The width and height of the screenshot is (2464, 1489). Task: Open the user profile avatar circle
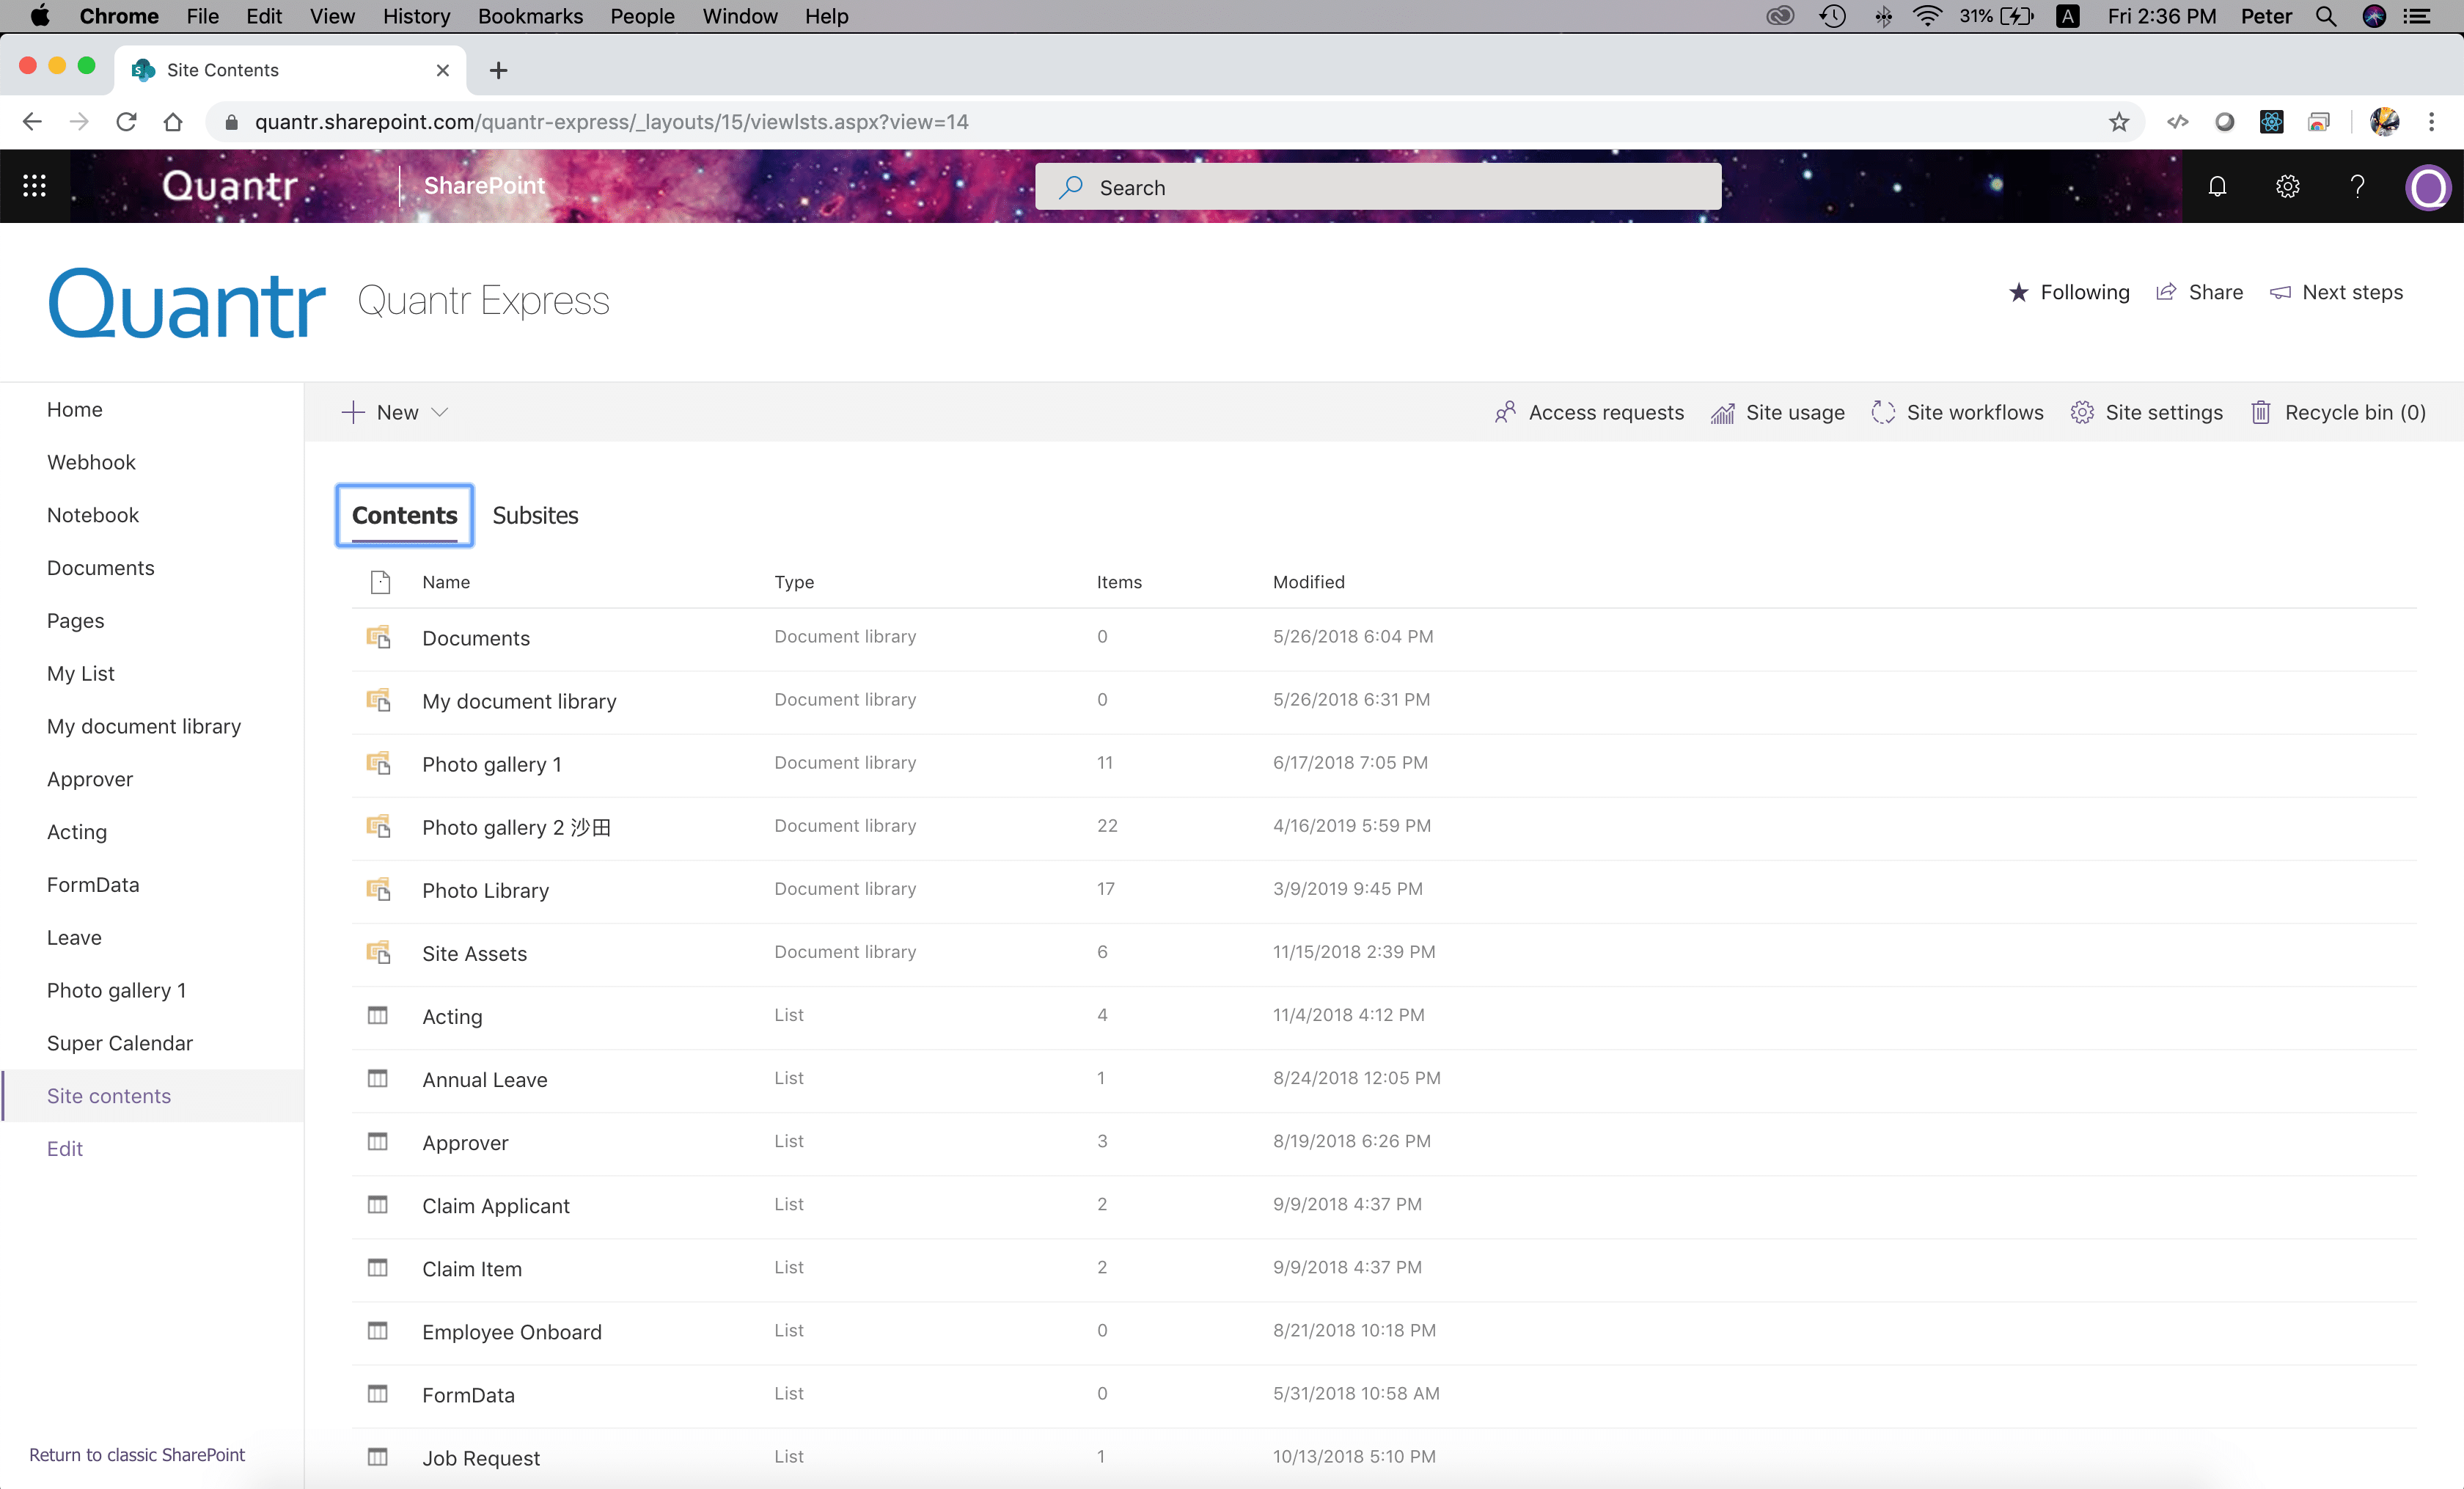click(x=2428, y=186)
